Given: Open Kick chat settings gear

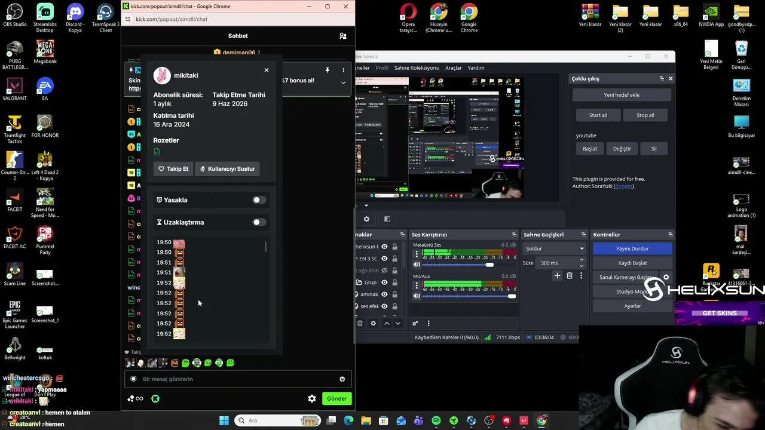Looking at the screenshot, I should 312,399.
